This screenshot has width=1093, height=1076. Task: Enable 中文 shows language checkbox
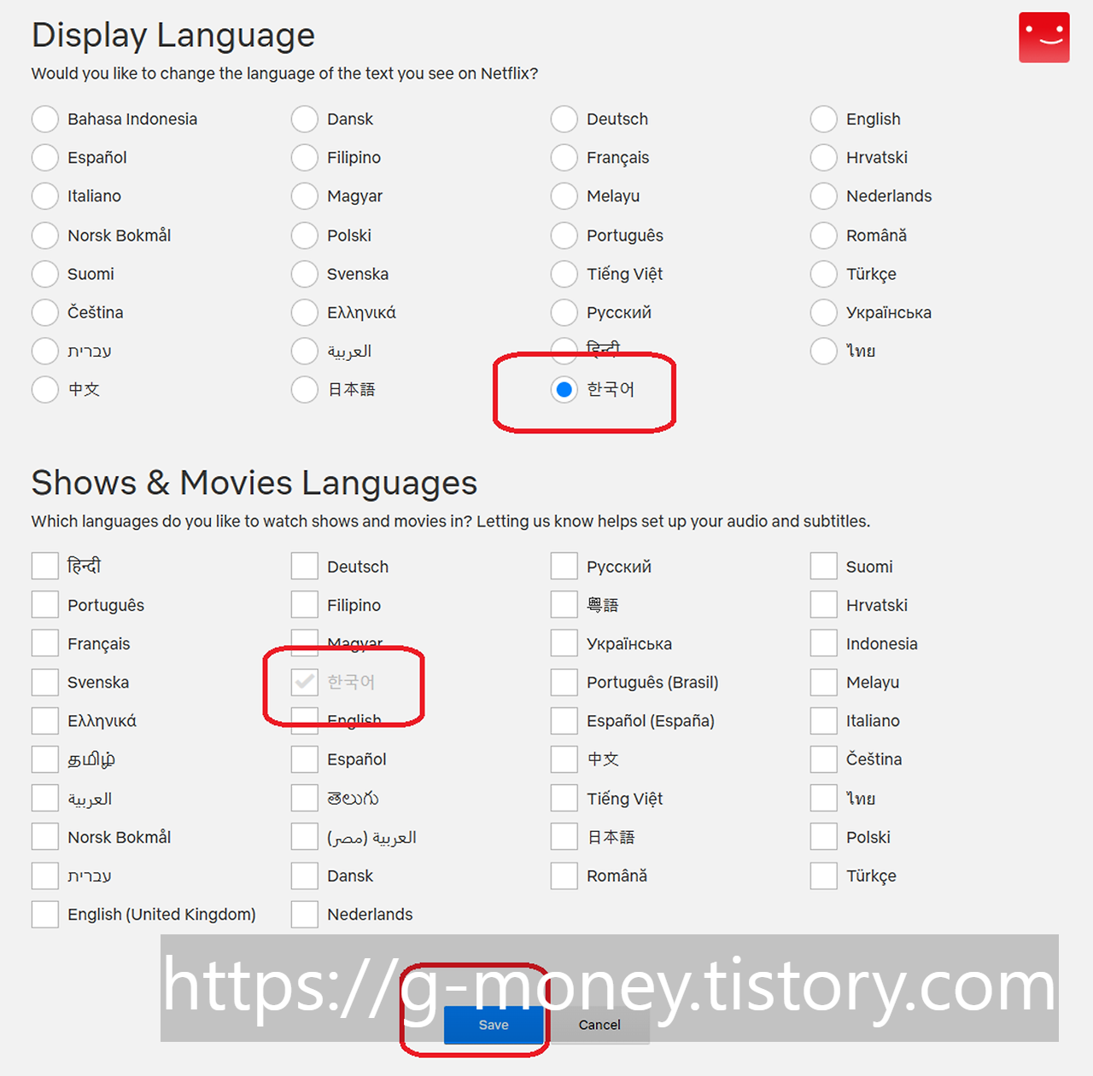(x=564, y=759)
